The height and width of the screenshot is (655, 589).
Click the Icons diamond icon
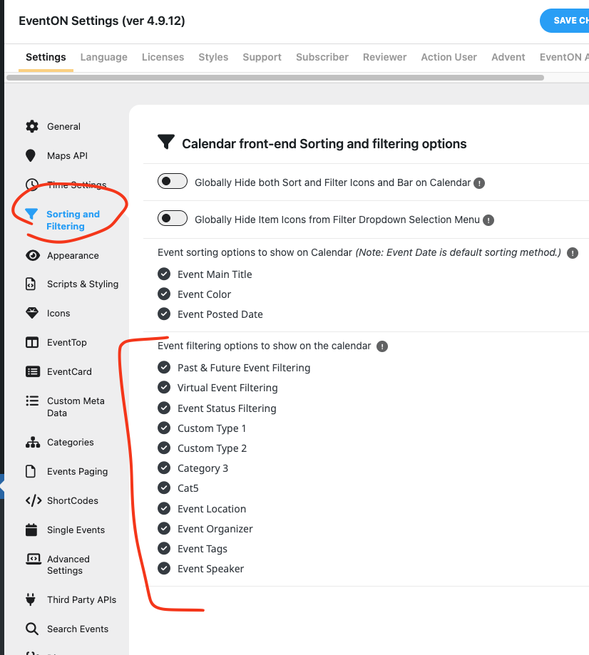(32, 314)
